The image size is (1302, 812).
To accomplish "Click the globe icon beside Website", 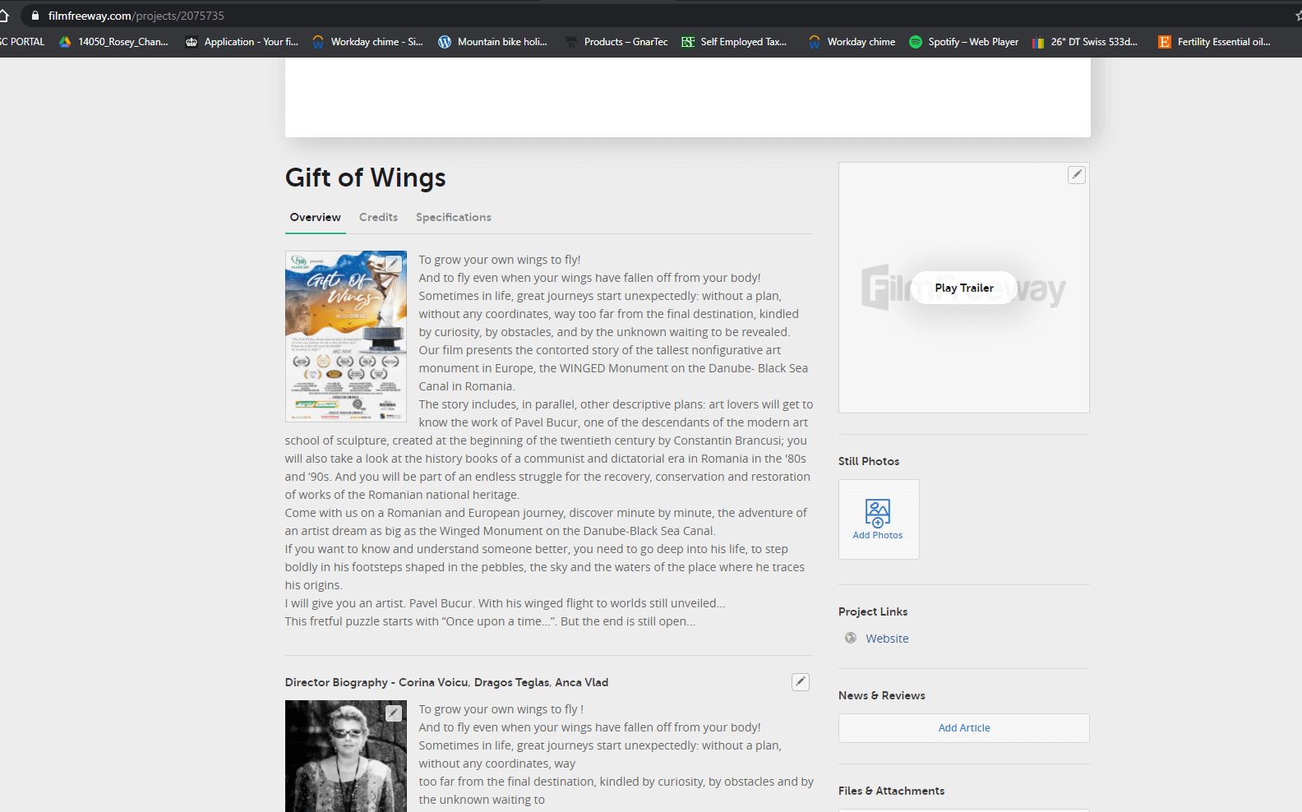I will pos(851,639).
